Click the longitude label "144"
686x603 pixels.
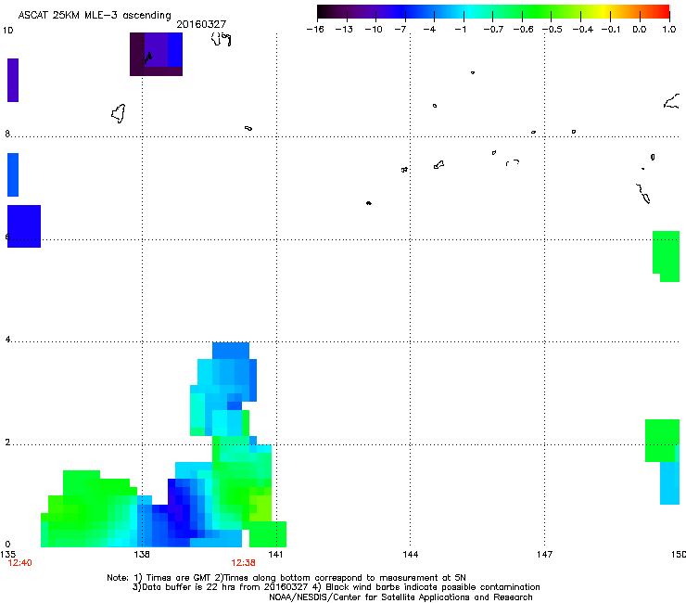[x=410, y=555]
